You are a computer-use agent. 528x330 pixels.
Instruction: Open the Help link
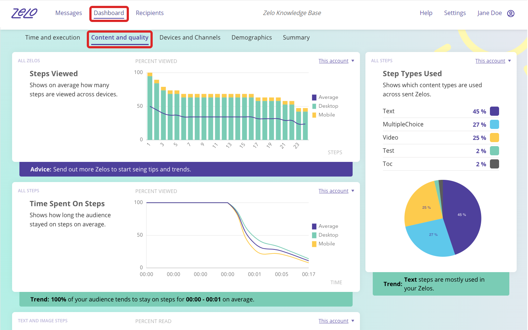tap(426, 13)
